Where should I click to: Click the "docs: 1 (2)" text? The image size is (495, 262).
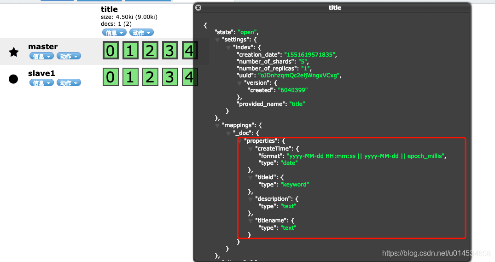116,23
